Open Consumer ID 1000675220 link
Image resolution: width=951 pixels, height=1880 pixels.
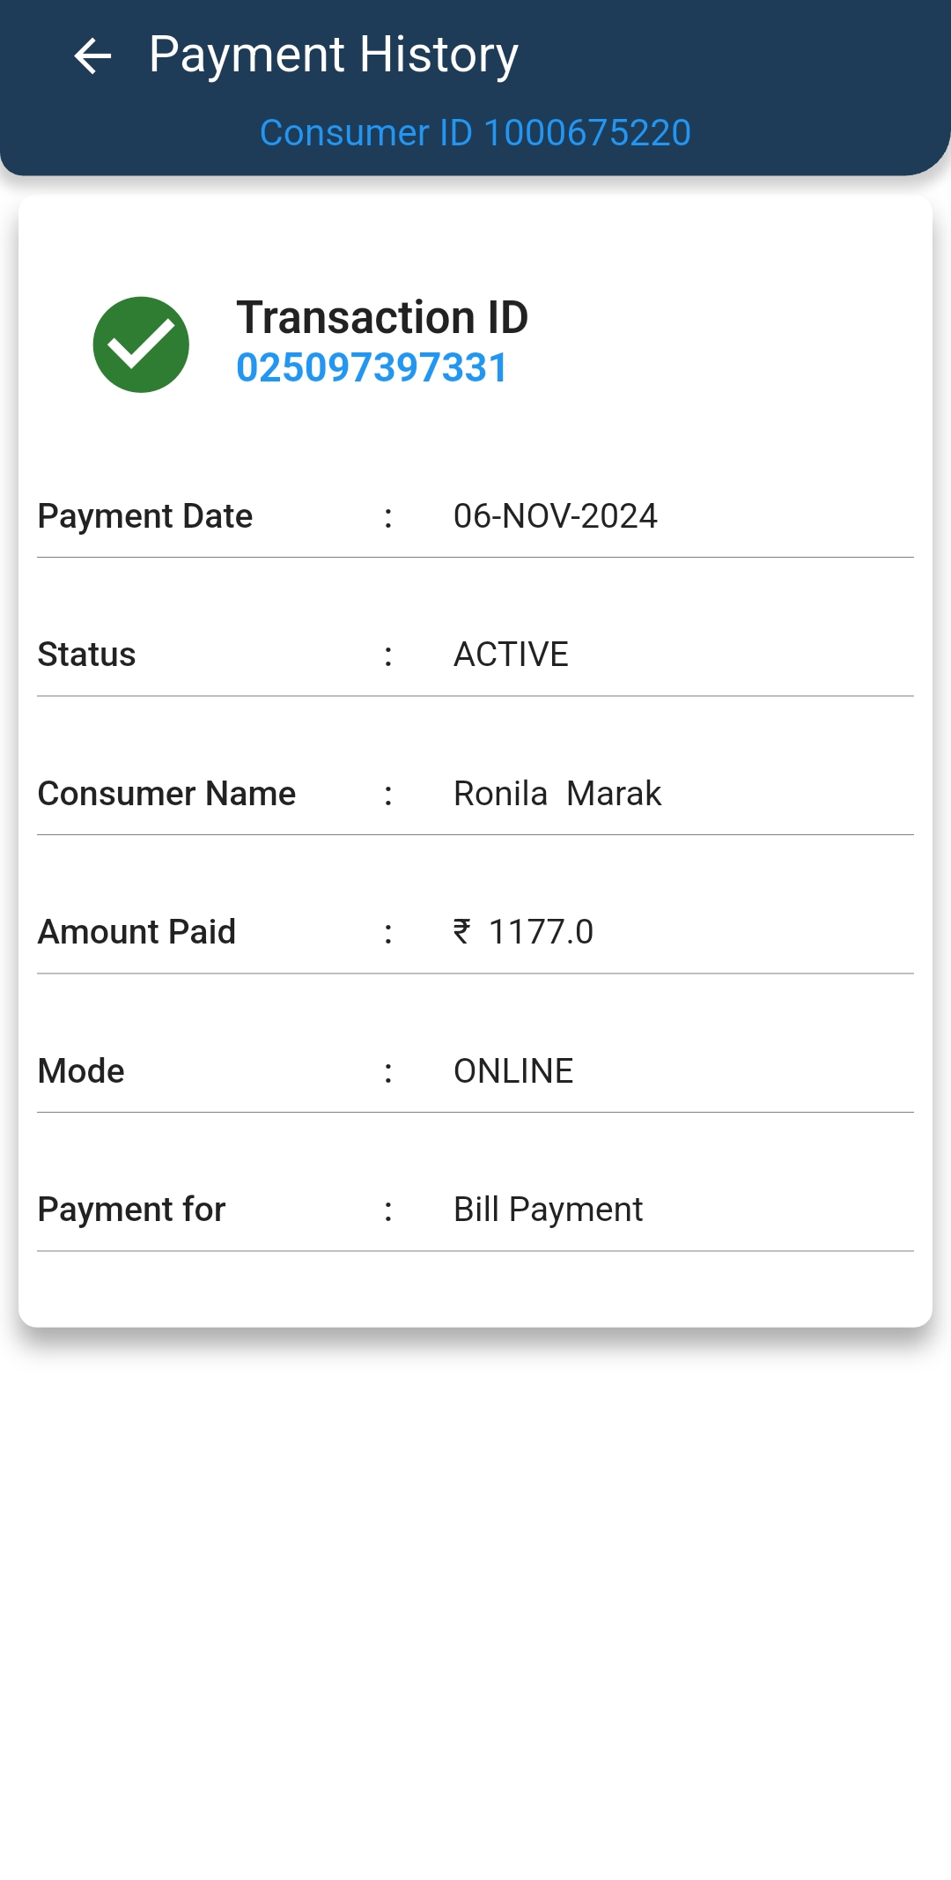[475, 133]
